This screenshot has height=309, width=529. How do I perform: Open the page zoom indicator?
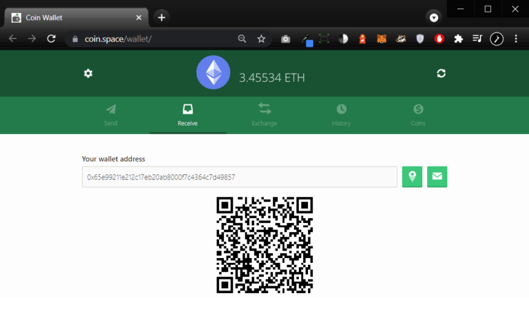tap(242, 39)
